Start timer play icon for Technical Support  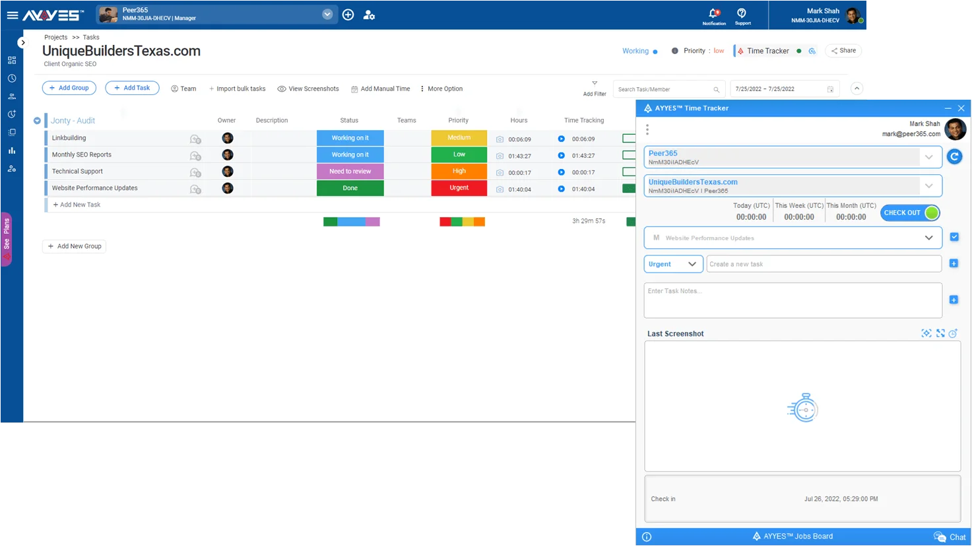point(561,172)
